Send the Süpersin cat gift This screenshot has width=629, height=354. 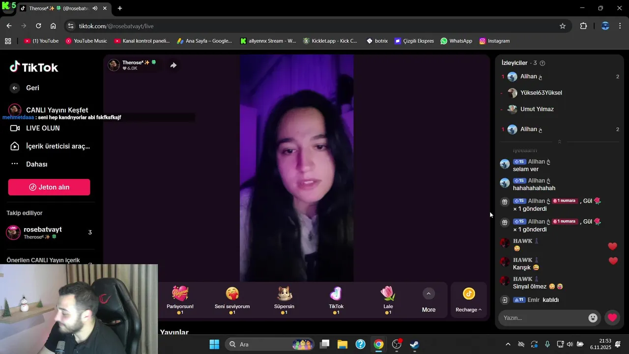(284, 300)
